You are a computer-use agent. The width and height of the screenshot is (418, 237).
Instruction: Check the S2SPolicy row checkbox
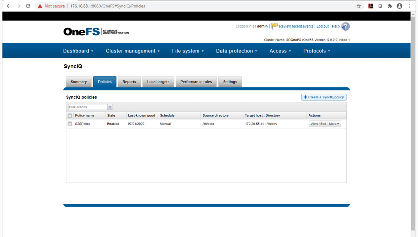[70, 124]
